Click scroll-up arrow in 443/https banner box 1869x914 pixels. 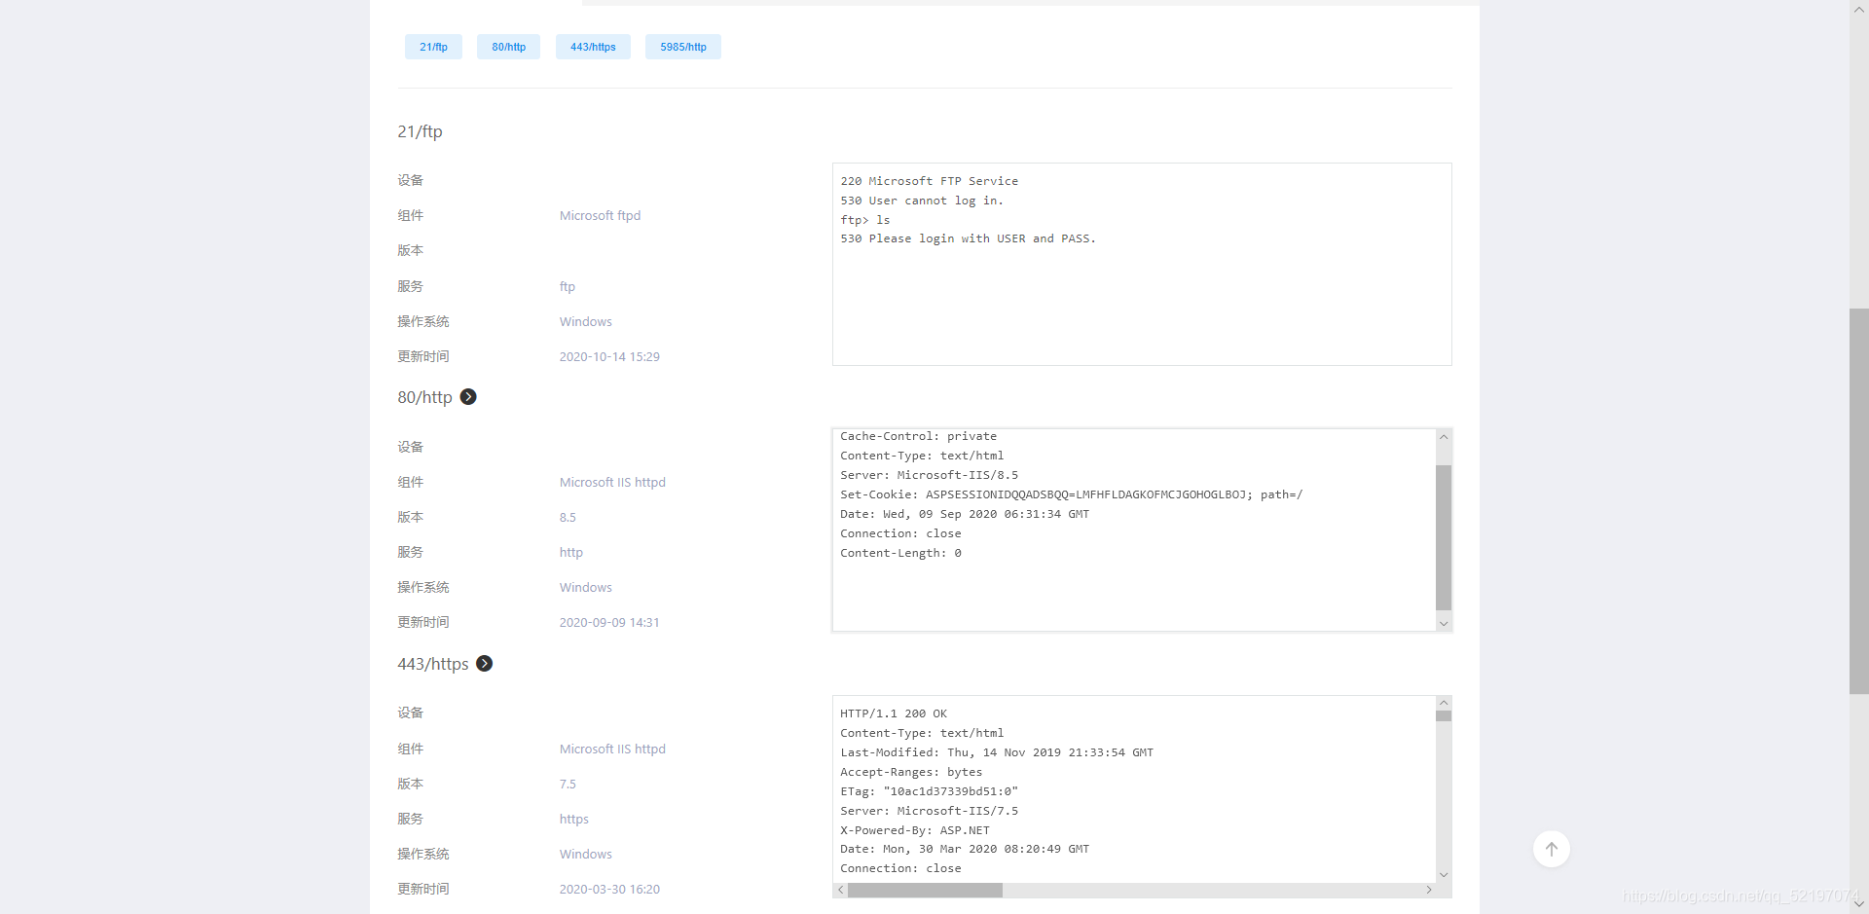point(1444,703)
